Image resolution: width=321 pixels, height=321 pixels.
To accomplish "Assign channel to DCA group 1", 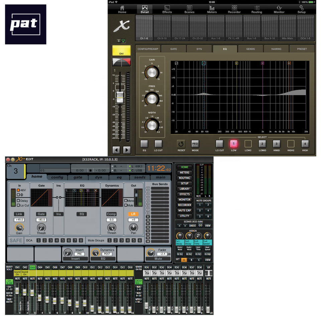I will click(38, 240).
